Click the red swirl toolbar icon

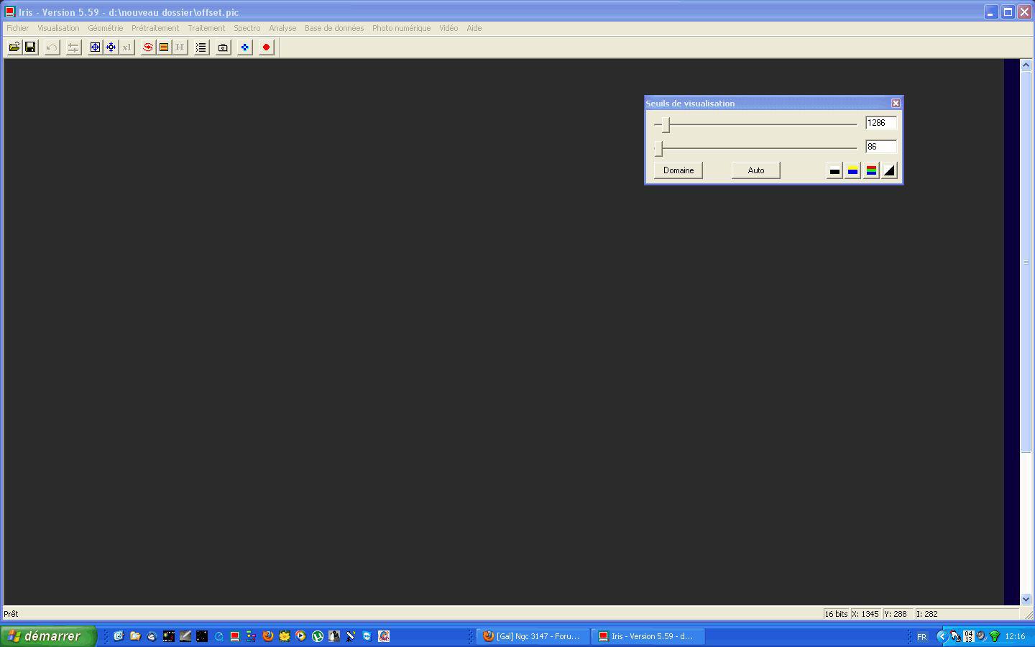pos(148,47)
